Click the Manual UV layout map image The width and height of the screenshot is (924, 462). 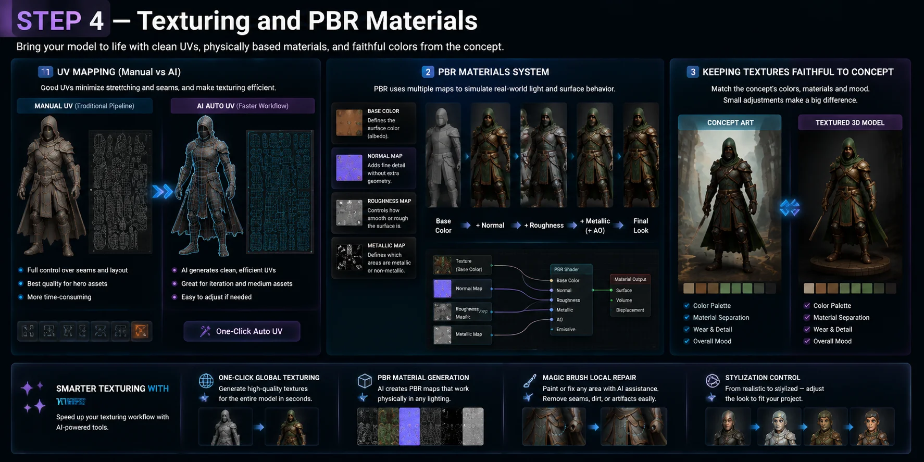tap(120, 192)
